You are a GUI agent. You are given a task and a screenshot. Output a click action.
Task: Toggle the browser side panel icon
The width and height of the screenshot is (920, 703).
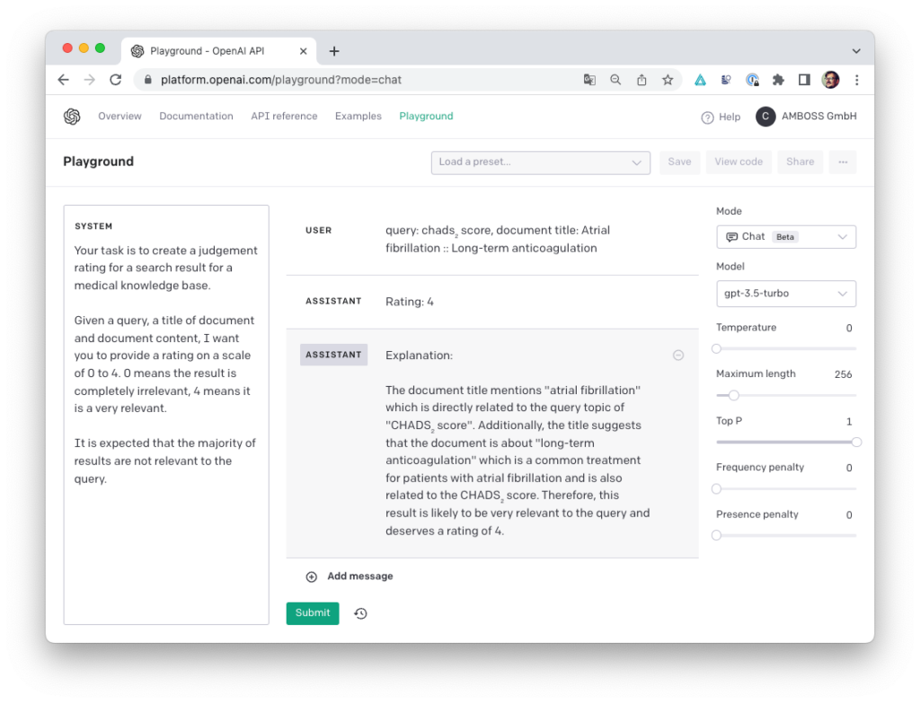tap(804, 80)
